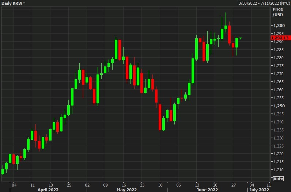Click the 'Price /USD' axis heading

pyautogui.click(x=278, y=12)
